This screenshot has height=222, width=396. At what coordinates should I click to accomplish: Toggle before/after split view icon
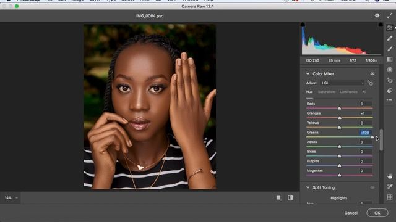pos(290,198)
